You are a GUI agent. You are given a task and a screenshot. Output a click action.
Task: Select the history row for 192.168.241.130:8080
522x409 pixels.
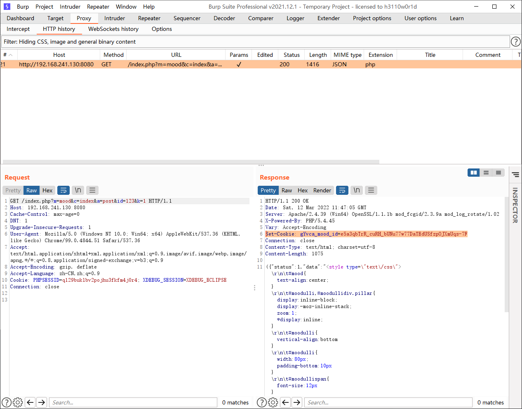[x=261, y=64]
